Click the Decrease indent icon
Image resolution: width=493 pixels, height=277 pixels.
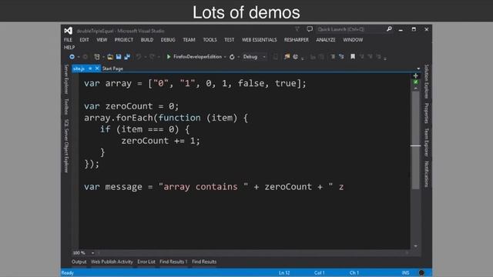point(333,57)
